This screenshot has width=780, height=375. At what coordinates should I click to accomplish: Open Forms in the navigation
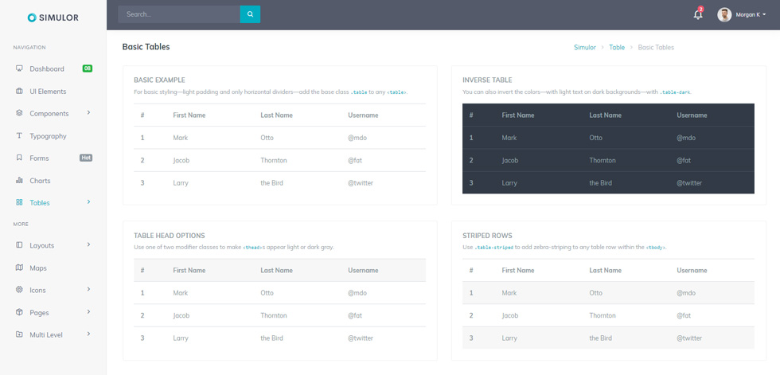click(39, 158)
